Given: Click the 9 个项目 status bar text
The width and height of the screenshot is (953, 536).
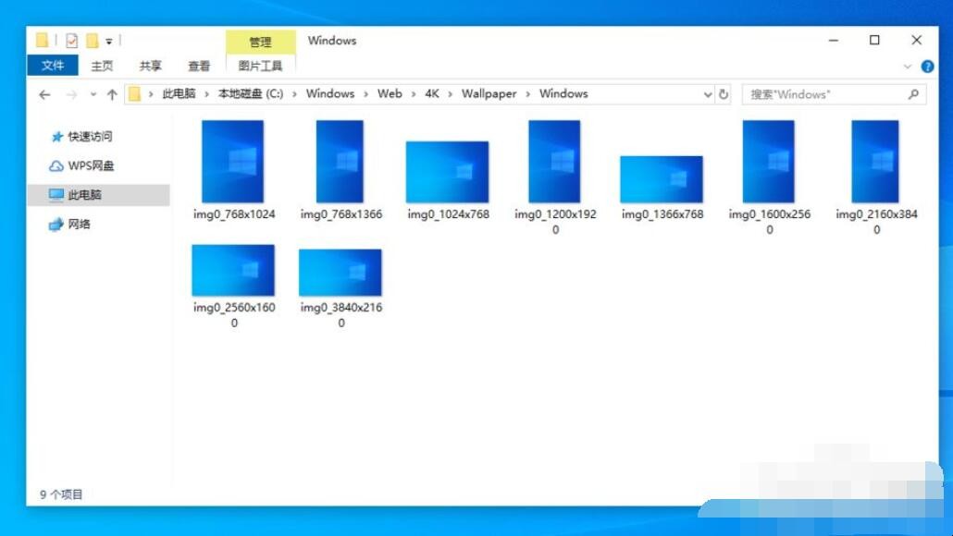Looking at the screenshot, I should (61, 494).
